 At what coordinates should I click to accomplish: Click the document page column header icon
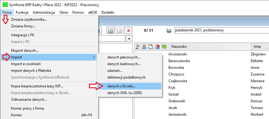(x=151, y=47)
